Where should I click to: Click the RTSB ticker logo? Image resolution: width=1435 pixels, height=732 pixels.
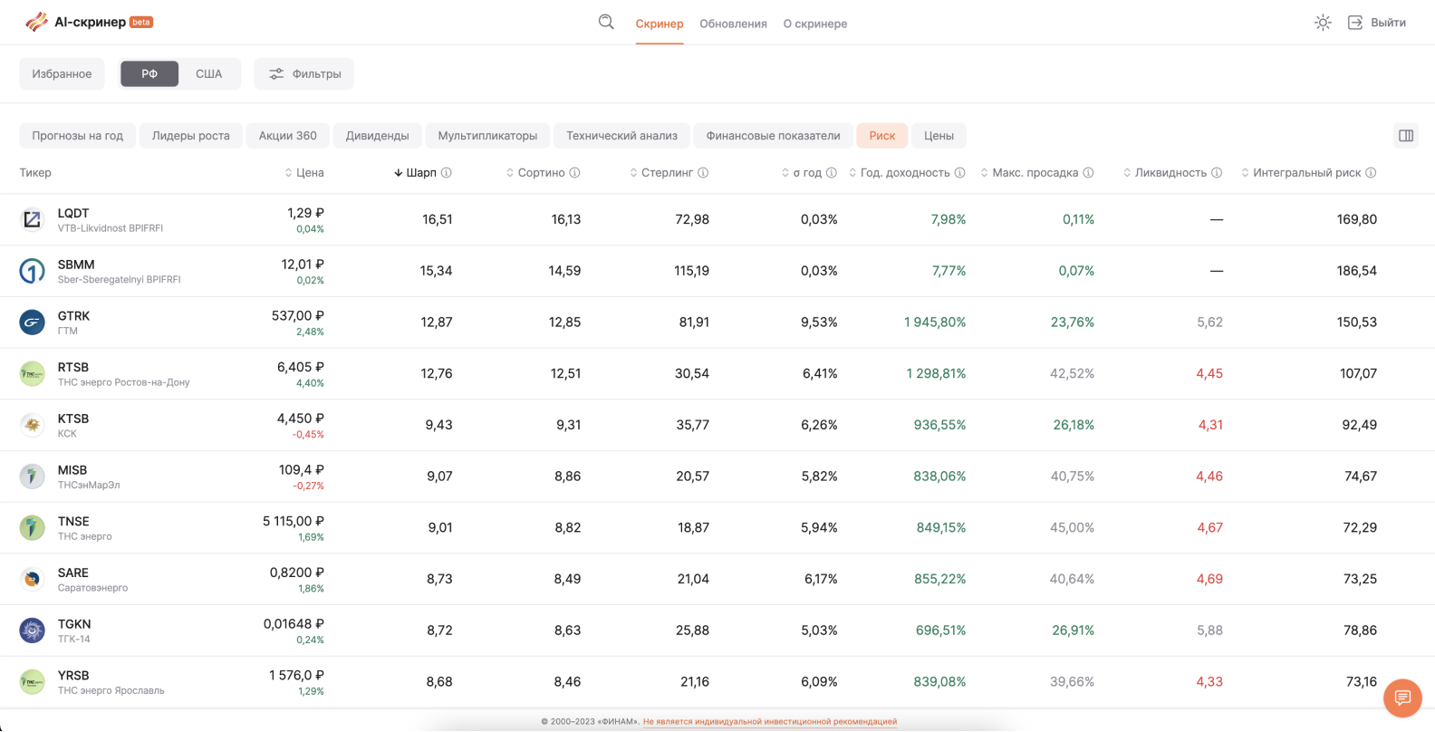click(x=32, y=373)
